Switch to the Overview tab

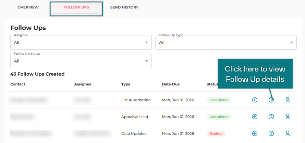pos(28,7)
